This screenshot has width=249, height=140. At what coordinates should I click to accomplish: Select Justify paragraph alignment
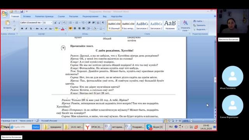click(x=84, y=28)
